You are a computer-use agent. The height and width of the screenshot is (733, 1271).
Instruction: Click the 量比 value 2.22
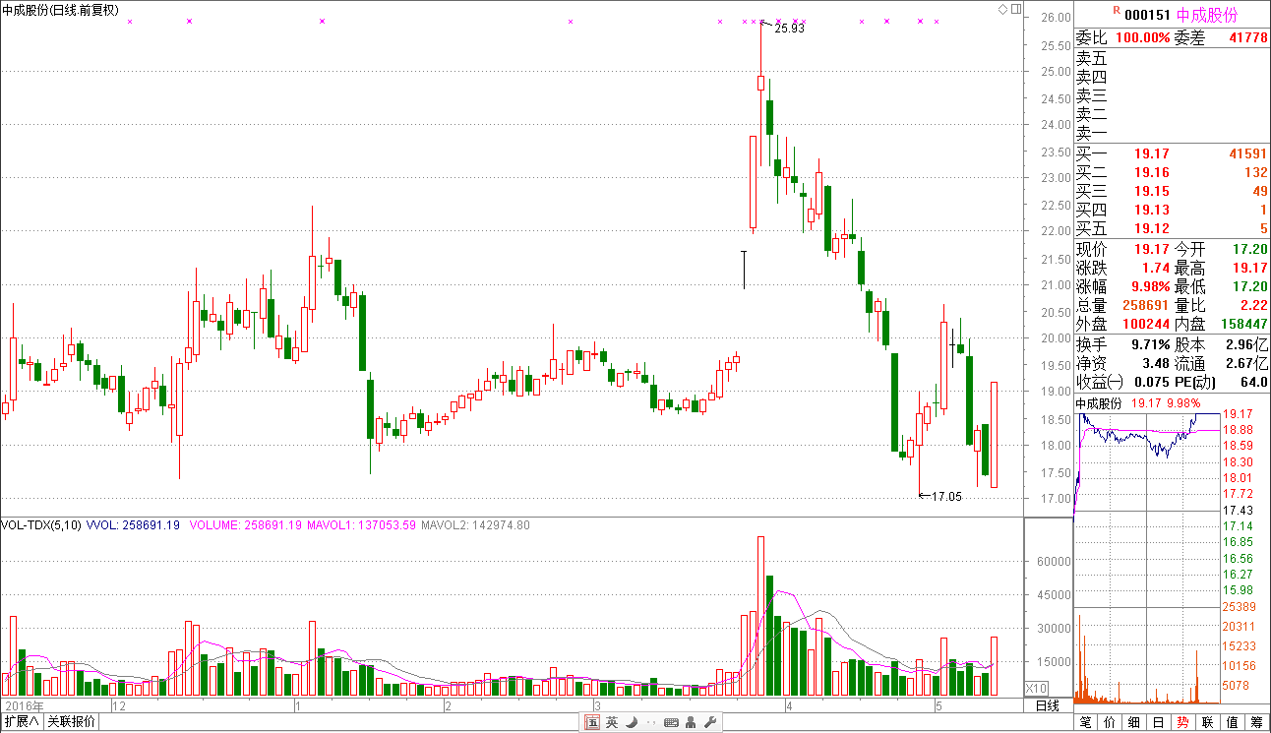click(1252, 306)
